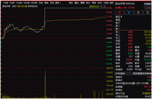Click the 叠加 overlay toolbar button
This screenshot has height=99, width=152.
[77, 3]
